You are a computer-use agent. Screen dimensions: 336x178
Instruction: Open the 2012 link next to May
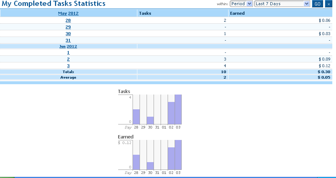pyautogui.click(x=73, y=13)
